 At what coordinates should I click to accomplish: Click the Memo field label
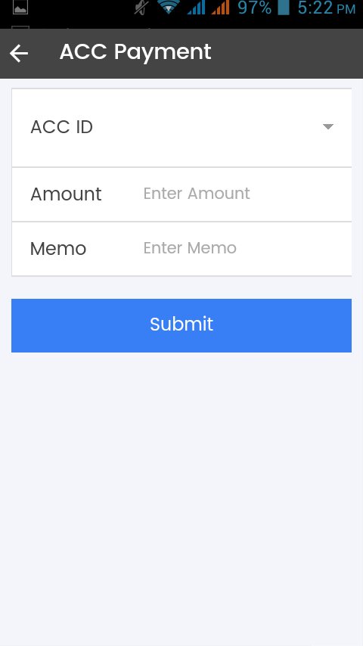pos(58,248)
